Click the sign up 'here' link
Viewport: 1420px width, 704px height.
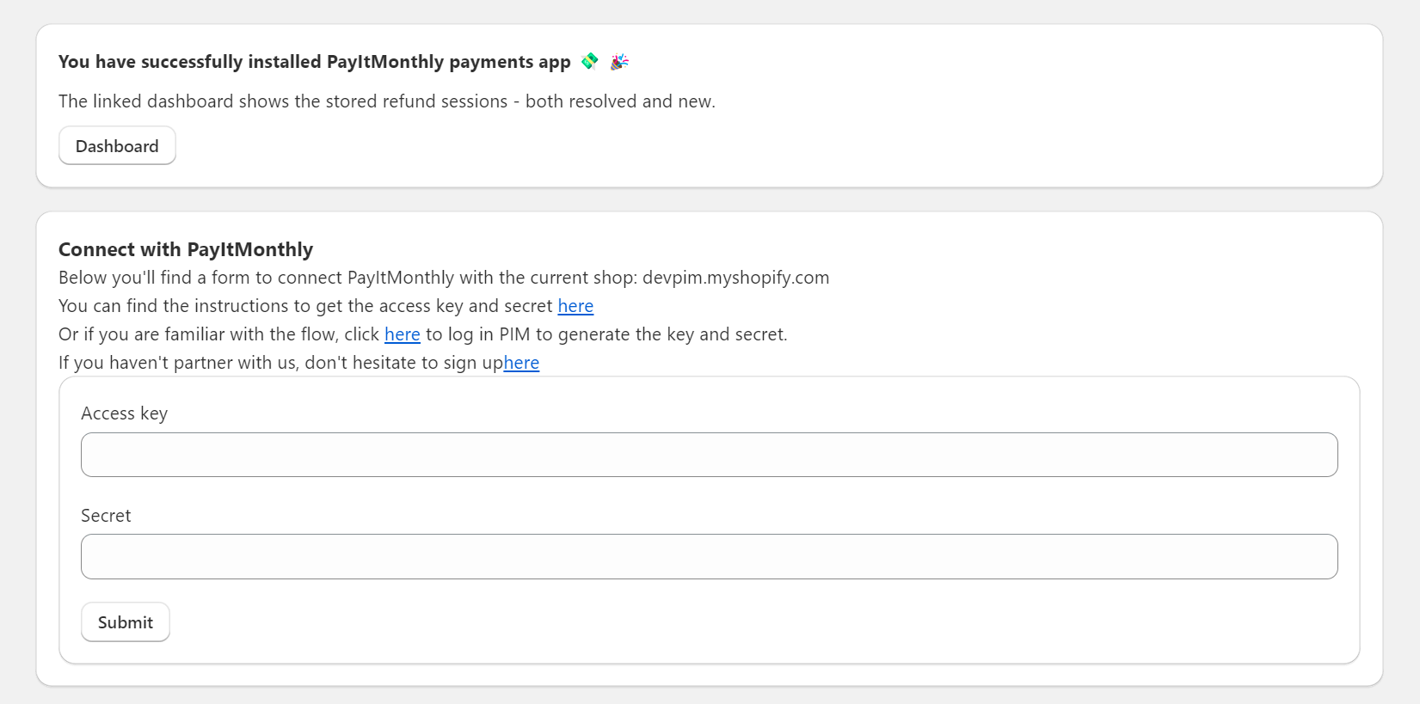point(521,363)
